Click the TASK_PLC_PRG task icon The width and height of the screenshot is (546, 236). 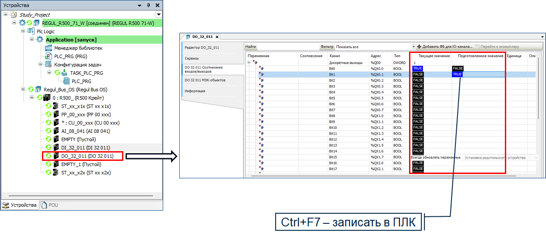(x=65, y=73)
